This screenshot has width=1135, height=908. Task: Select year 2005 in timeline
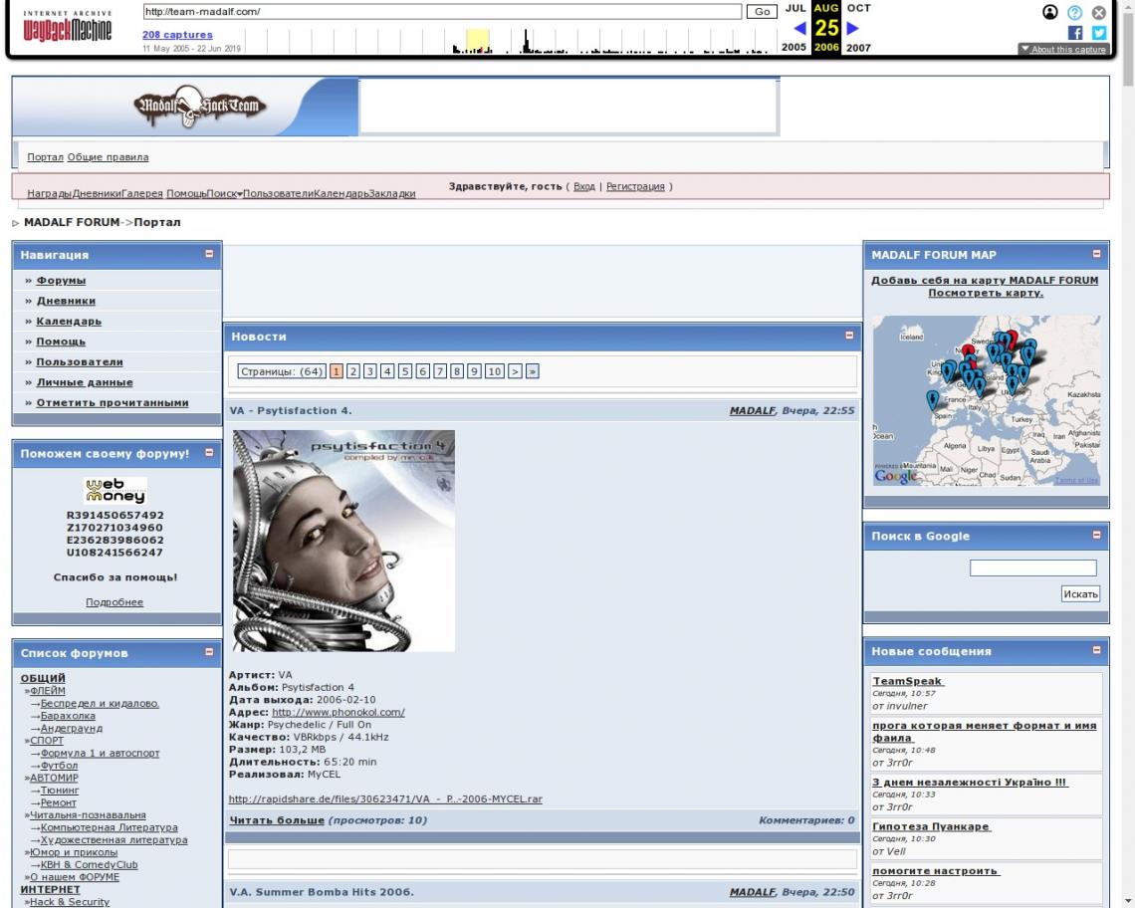794,47
